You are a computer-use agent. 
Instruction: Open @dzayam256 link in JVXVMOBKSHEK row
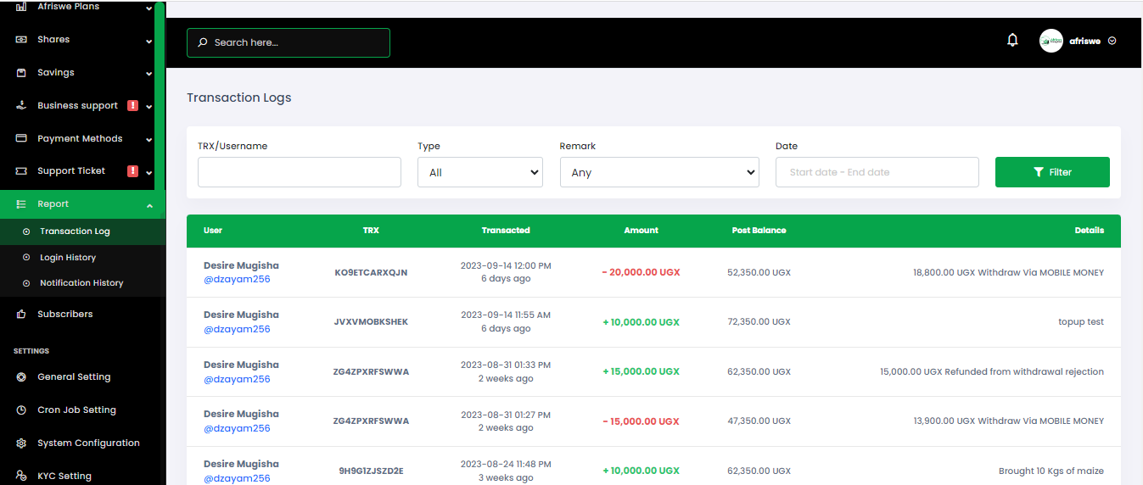tap(237, 329)
